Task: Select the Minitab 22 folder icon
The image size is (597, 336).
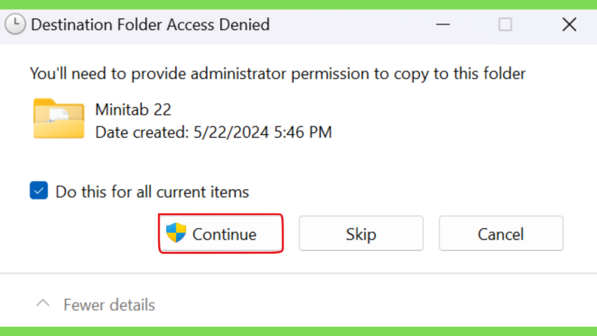Action: pyautogui.click(x=59, y=118)
